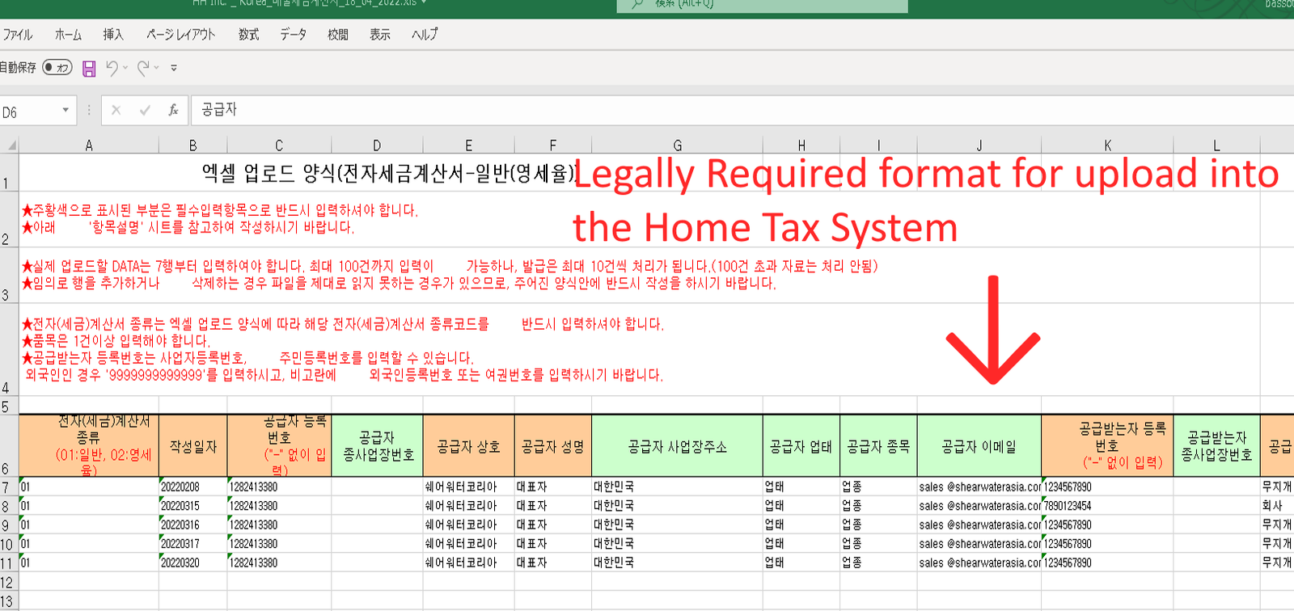Open the ヘルプ tab
This screenshot has width=1294, height=611.
425,35
